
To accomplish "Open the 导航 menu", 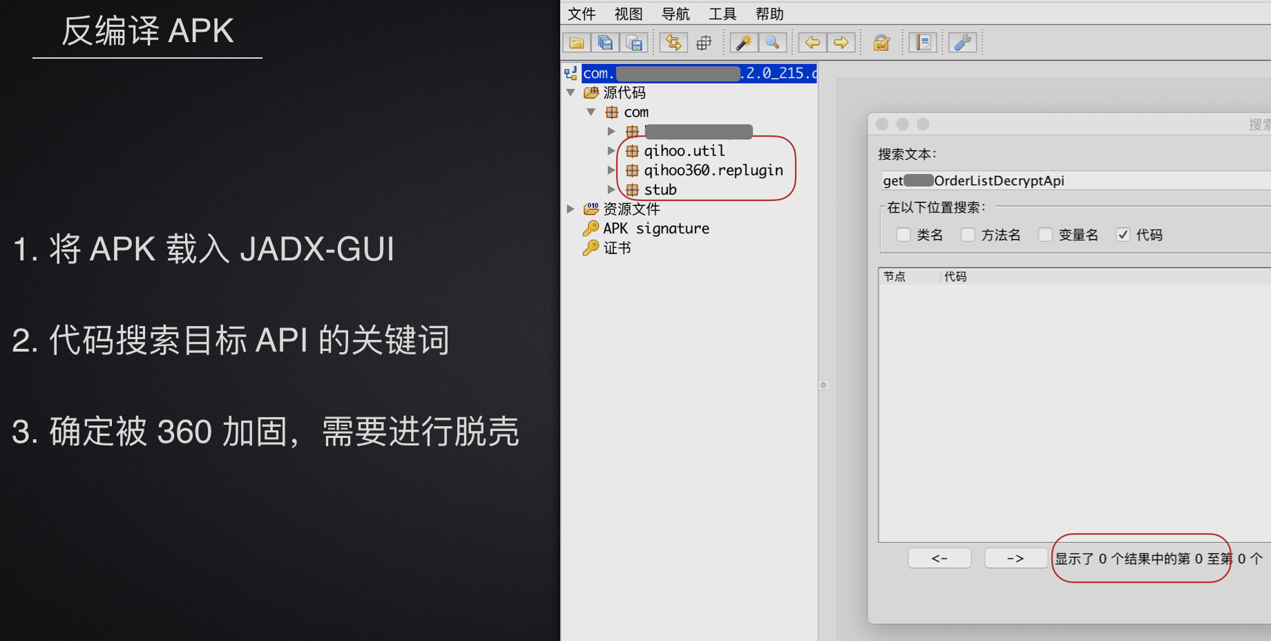I will 676,14.
